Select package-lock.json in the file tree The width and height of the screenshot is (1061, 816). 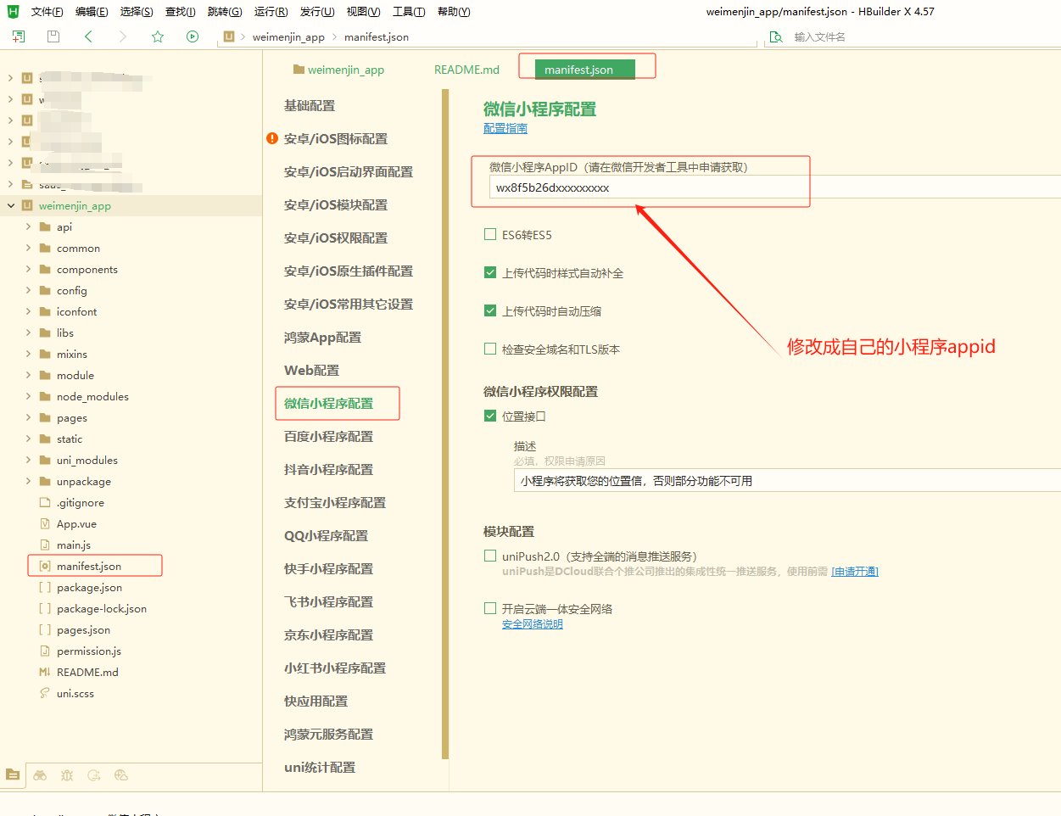(101, 608)
